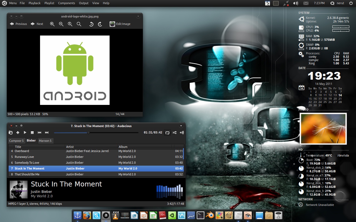Viewport: 356px width, 222px height.
Task: Open the Playlist menu
Action: pos(49,3)
